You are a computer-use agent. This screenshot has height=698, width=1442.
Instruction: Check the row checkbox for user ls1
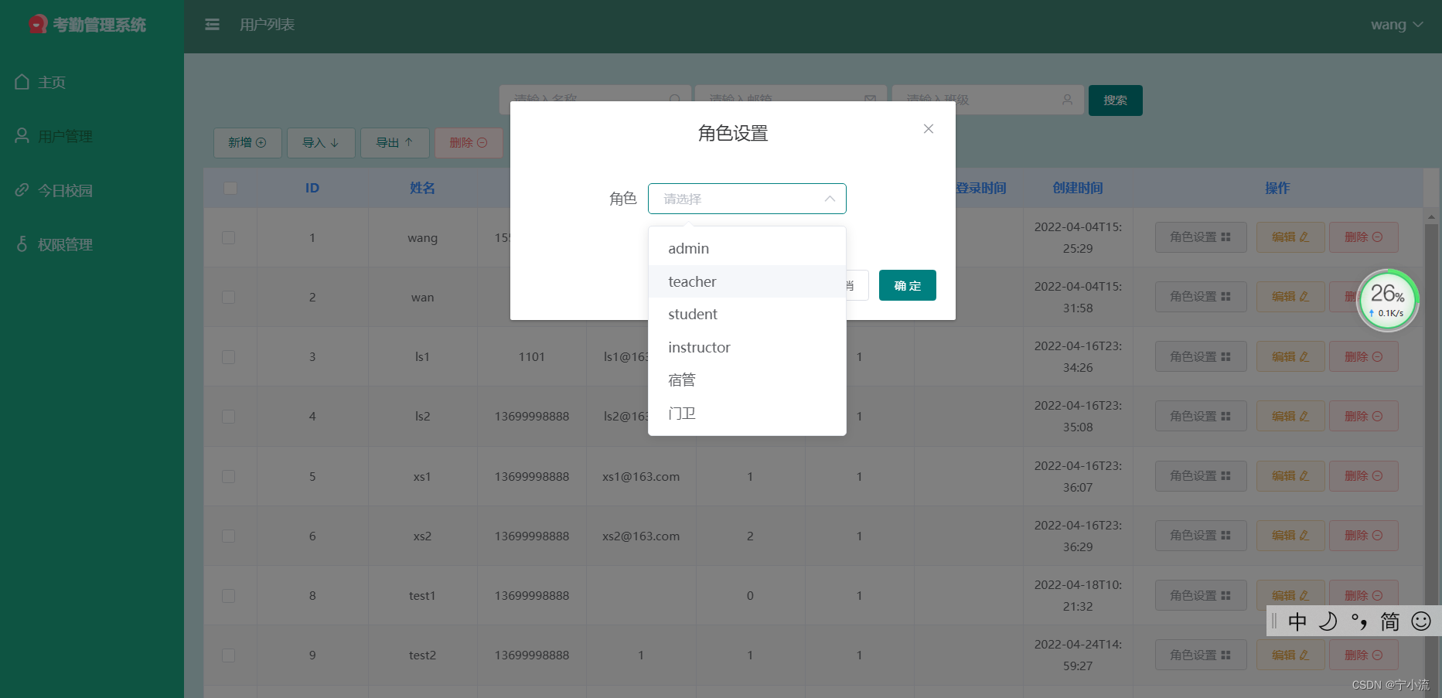tap(228, 356)
